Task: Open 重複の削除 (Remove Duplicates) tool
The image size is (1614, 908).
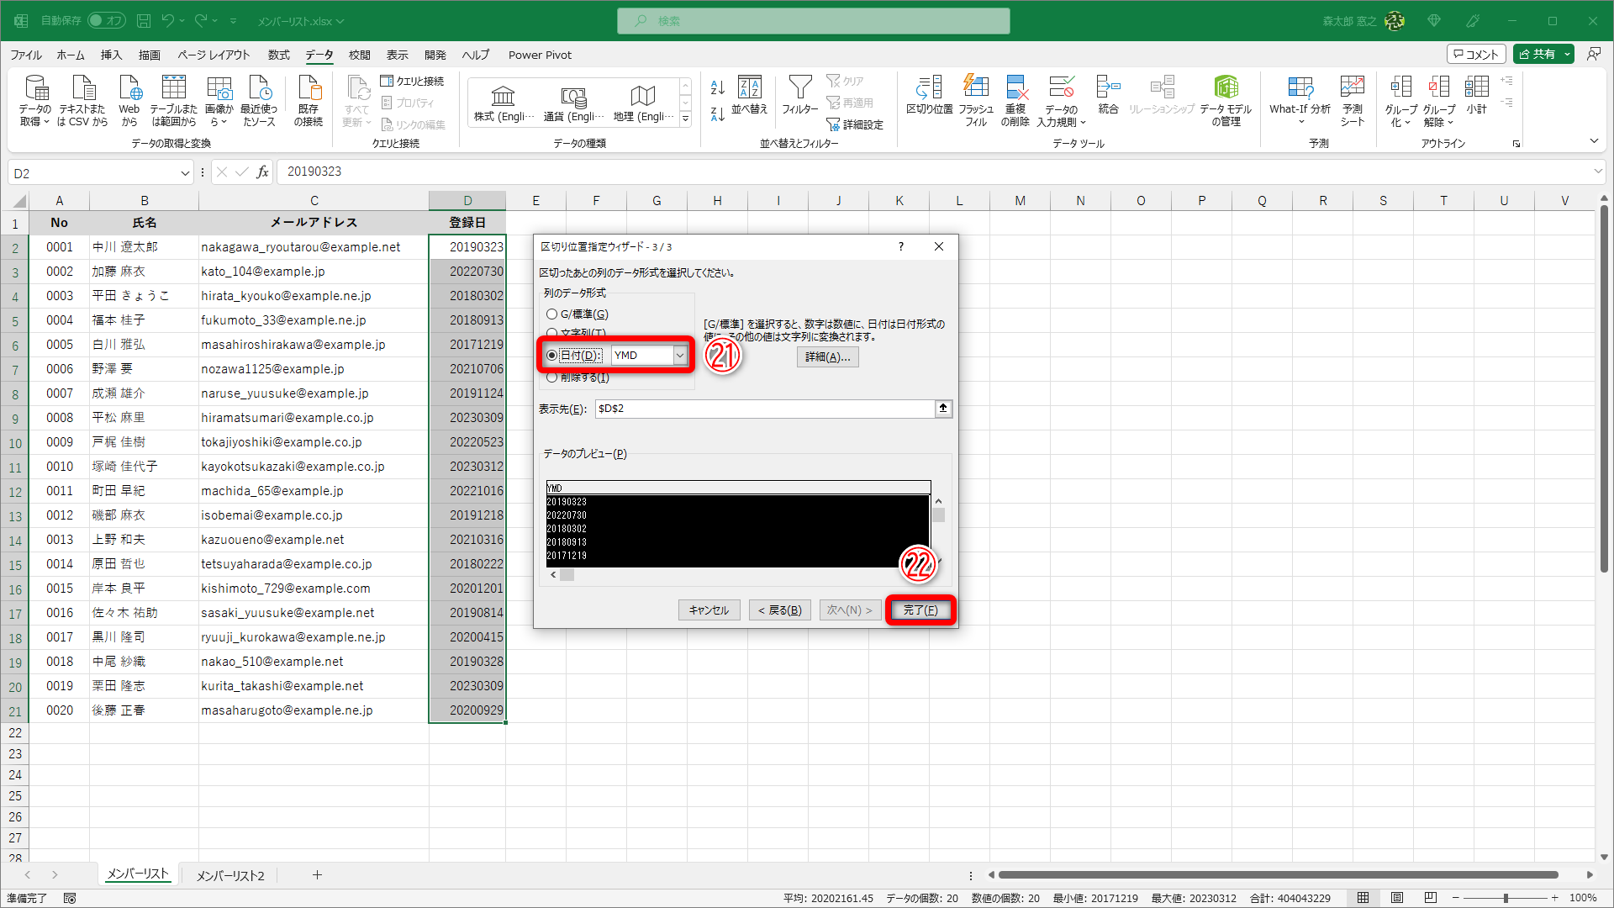Action: coord(1015,100)
